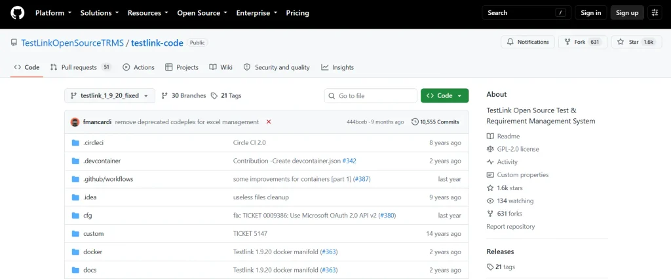Image resolution: width=671 pixels, height=279 pixels.
Task: Click the Notifications button
Action: click(x=527, y=42)
